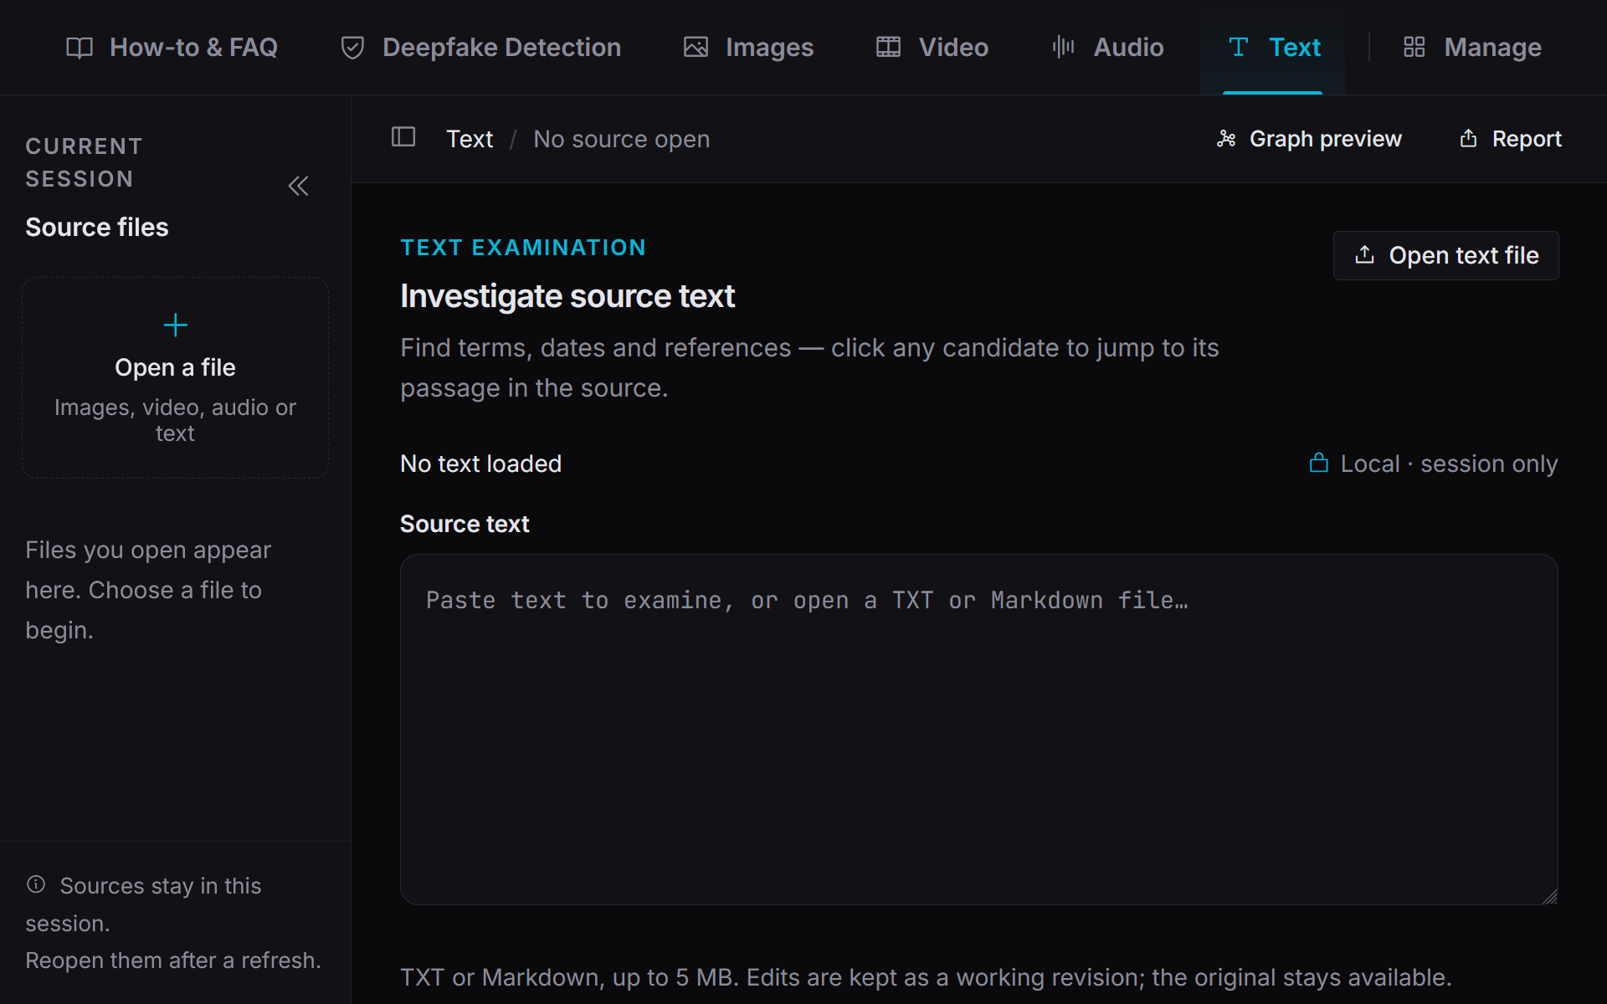Image resolution: width=1607 pixels, height=1004 pixels.
Task: Click the Open a file label
Action: point(175,367)
